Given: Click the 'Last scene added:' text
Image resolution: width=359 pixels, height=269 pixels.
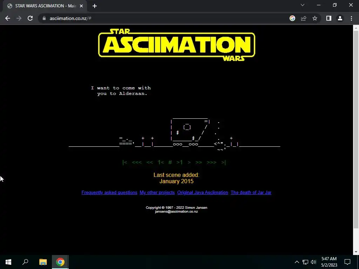Looking at the screenshot, I should pyautogui.click(x=176, y=175).
